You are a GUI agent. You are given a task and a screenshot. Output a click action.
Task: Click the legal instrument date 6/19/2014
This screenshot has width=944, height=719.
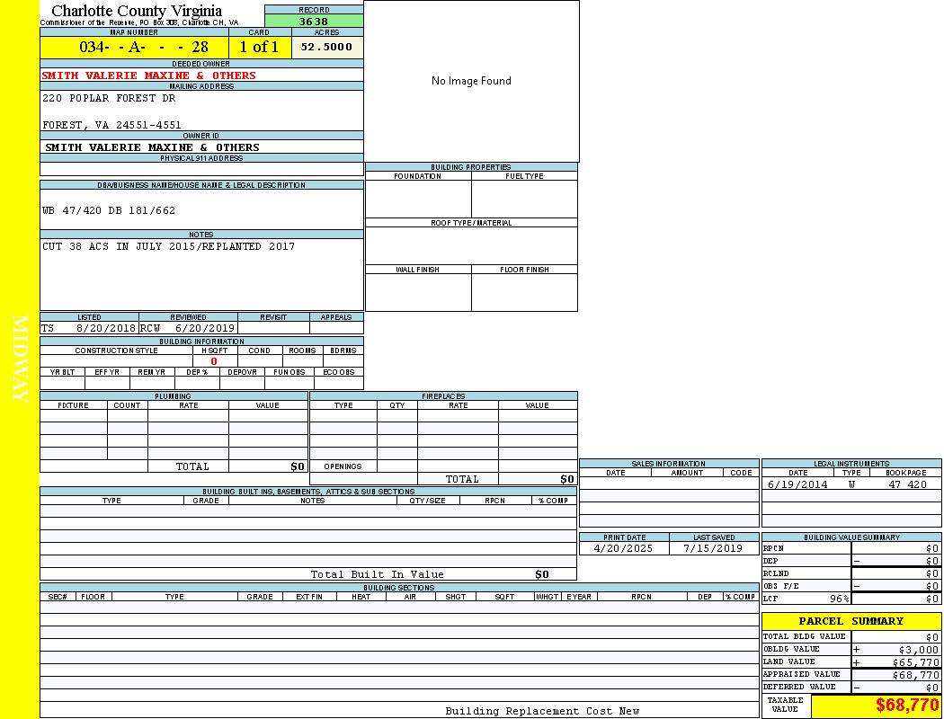(x=797, y=484)
